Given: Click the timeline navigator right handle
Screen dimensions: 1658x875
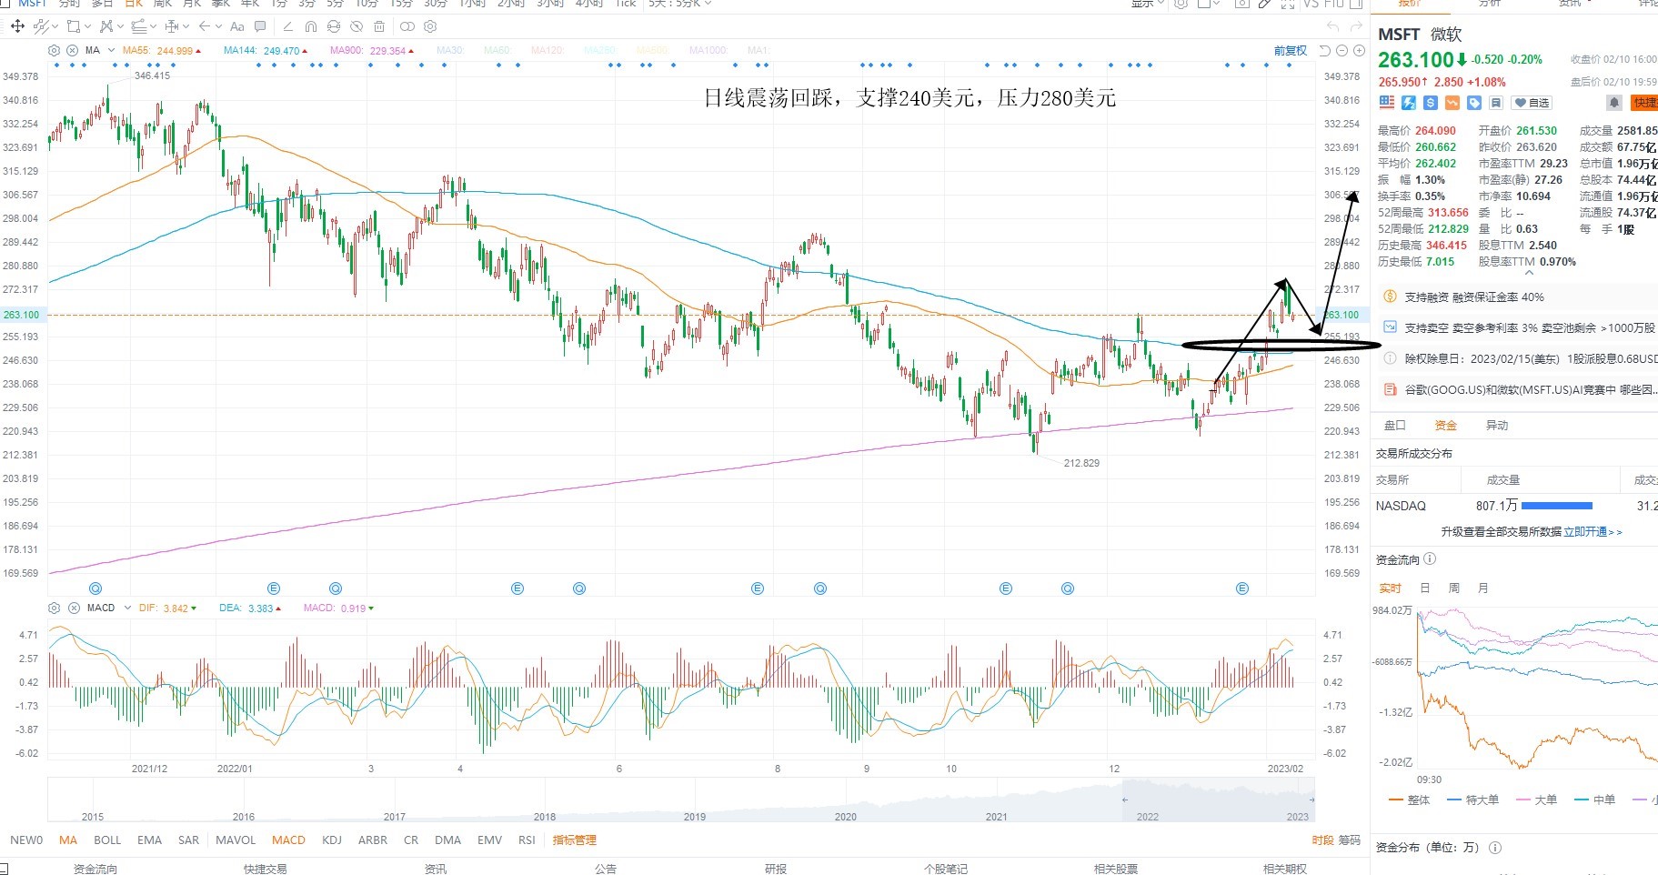Looking at the screenshot, I should point(1311,800).
